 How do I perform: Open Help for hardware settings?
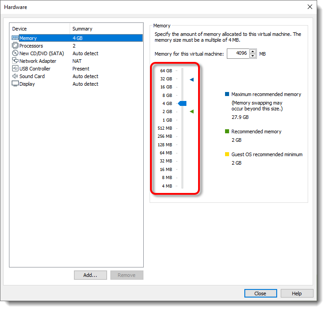[x=297, y=293]
